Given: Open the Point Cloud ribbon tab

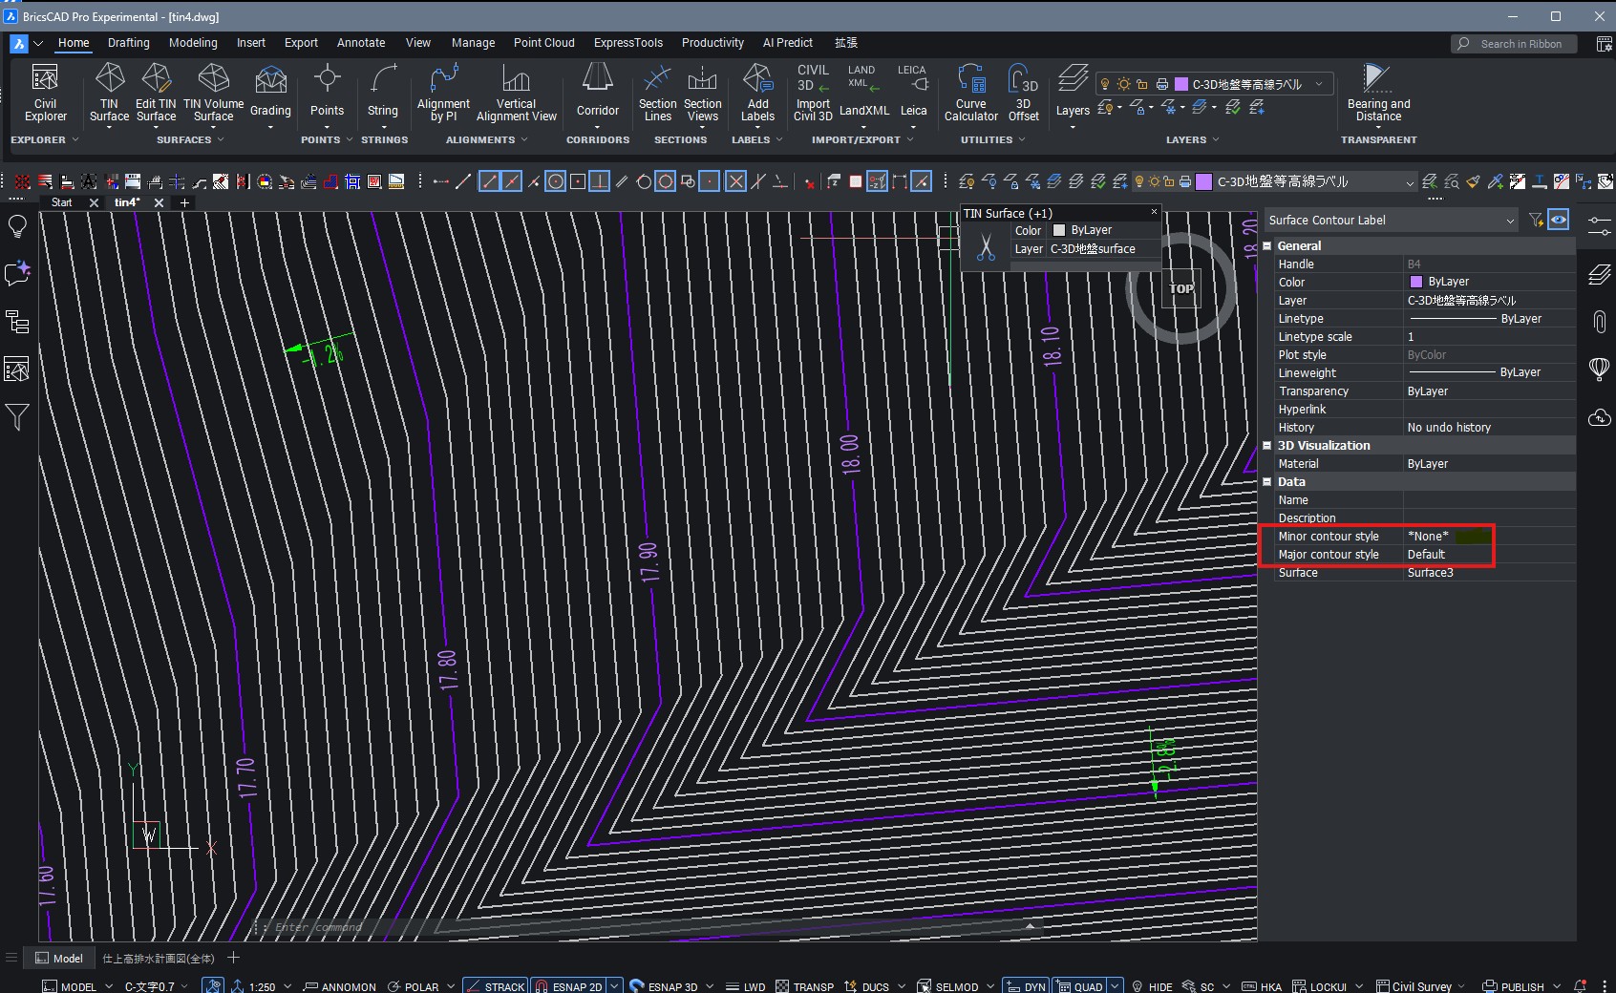Looking at the screenshot, I should [x=543, y=43].
